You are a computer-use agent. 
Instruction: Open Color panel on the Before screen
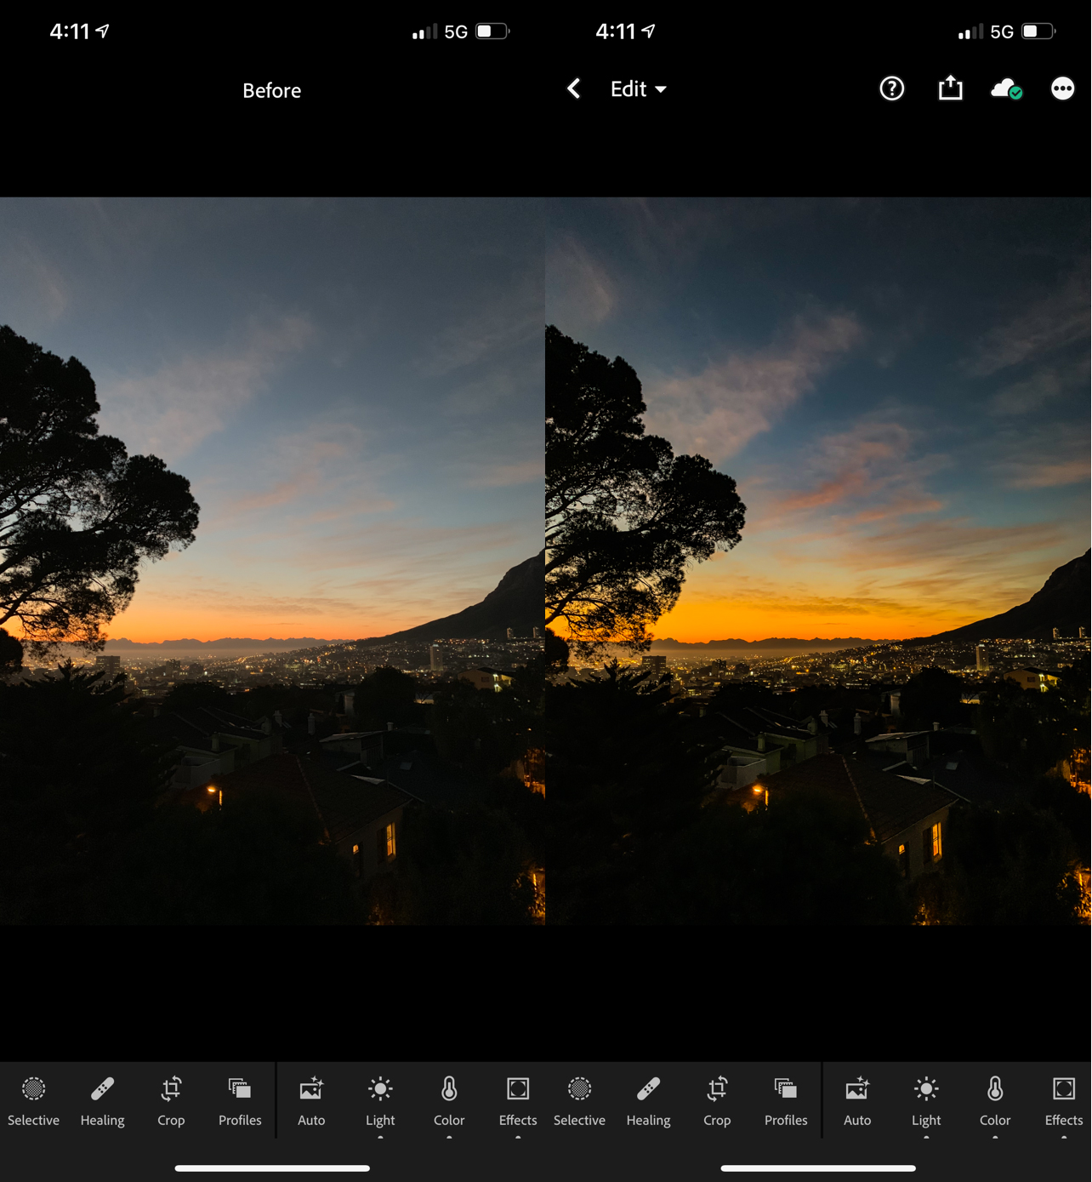(x=449, y=1101)
